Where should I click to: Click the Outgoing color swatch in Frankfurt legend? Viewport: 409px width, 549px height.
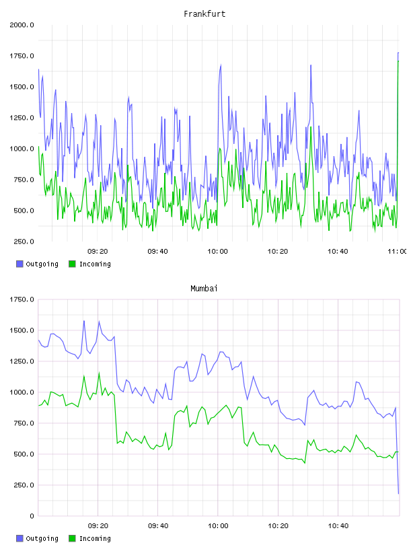[20, 264]
